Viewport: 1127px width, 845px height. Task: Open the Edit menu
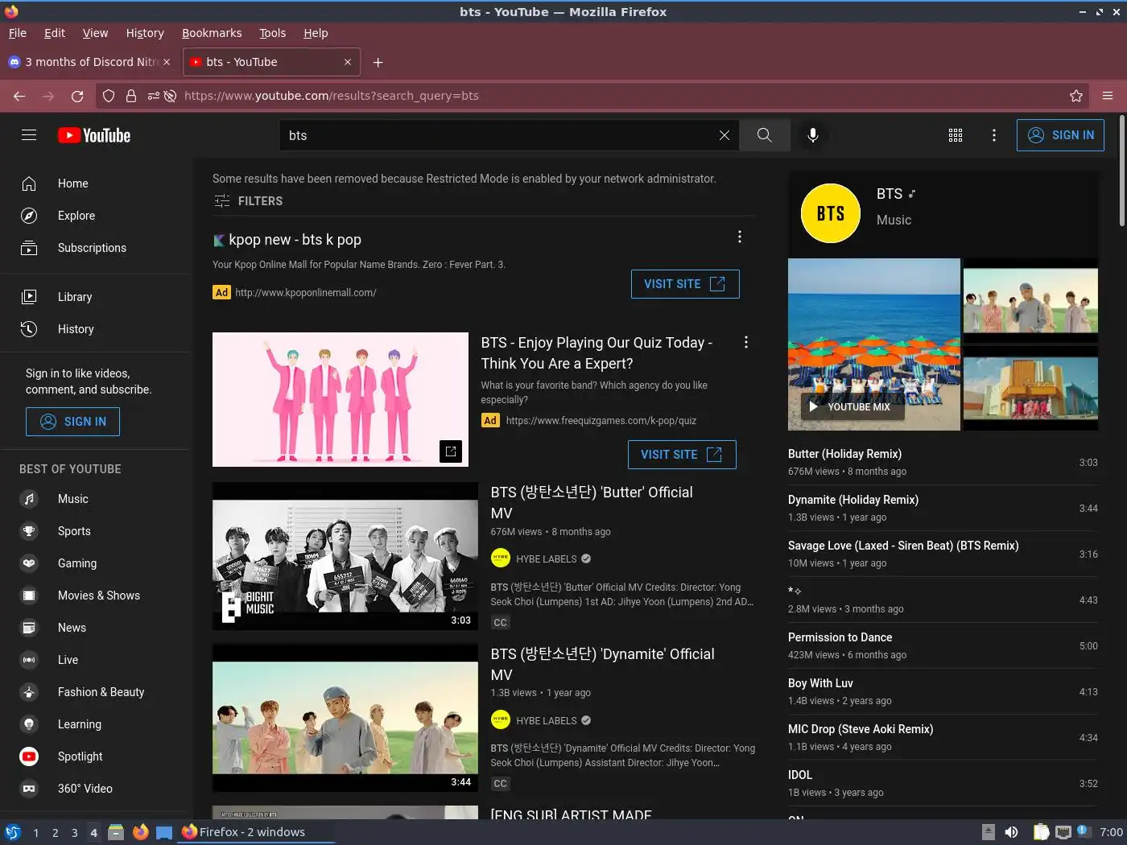point(55,33)
